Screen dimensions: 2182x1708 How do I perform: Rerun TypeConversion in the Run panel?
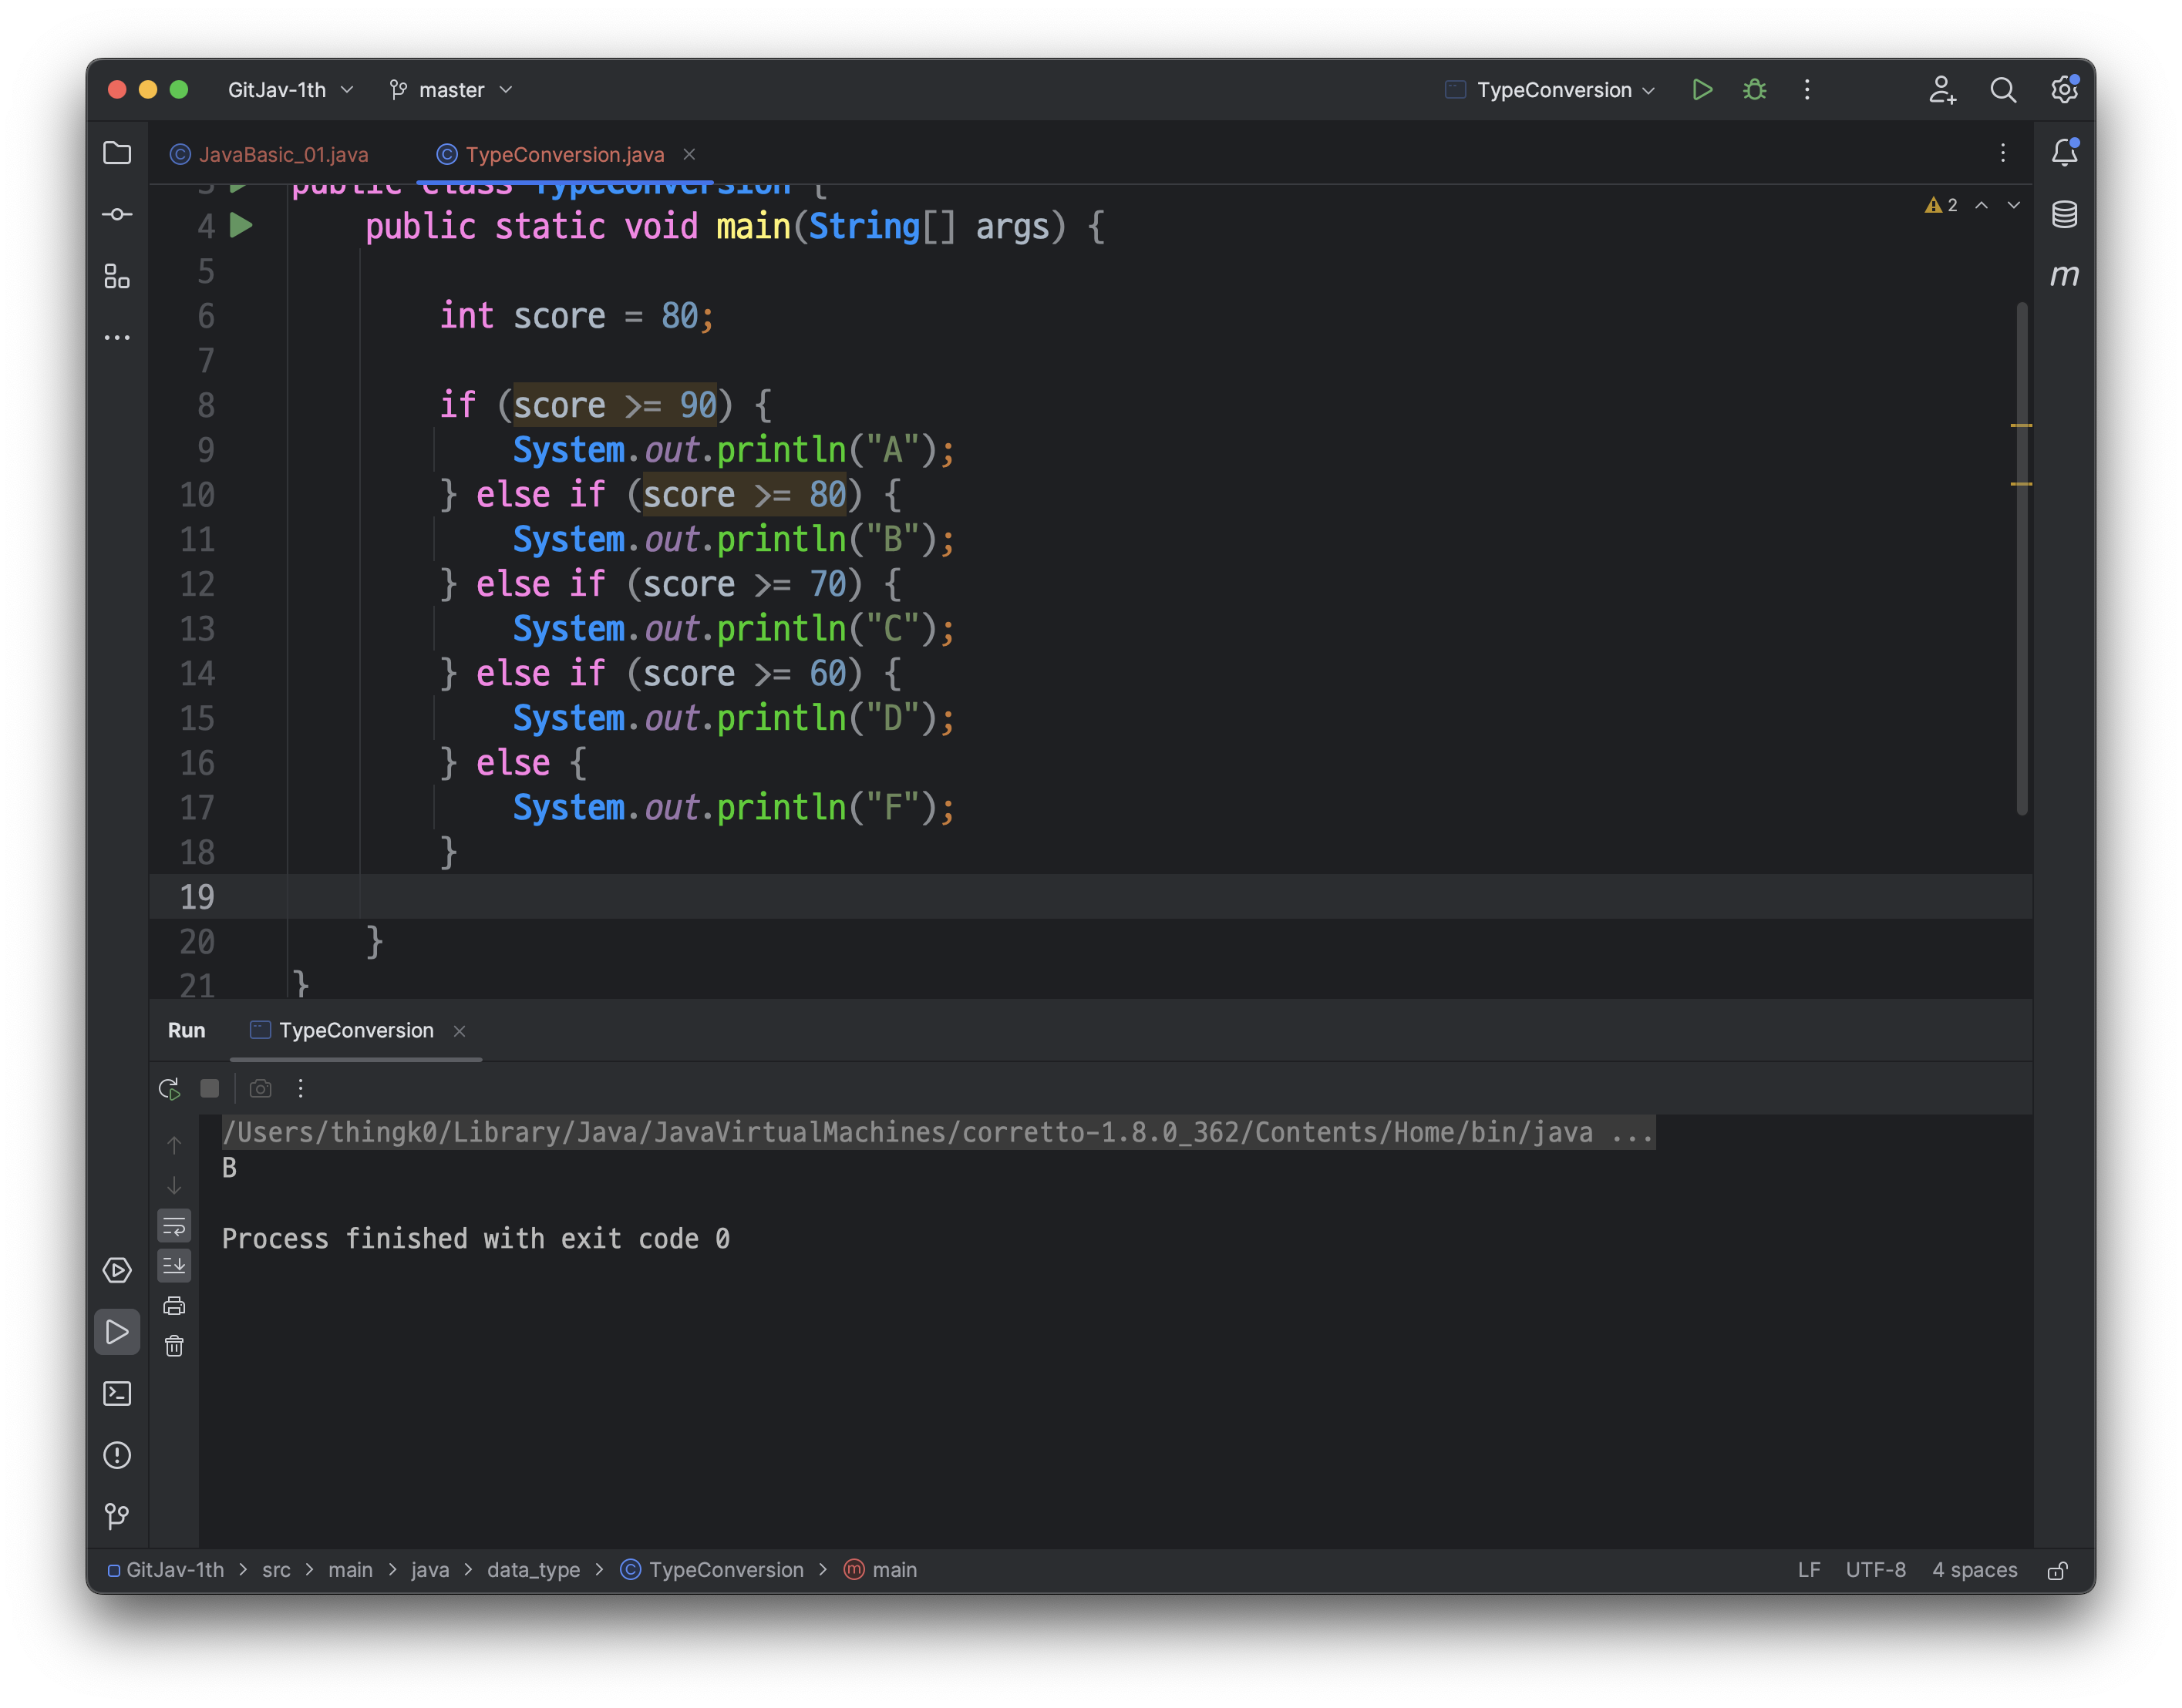[x=169, y=1088]
